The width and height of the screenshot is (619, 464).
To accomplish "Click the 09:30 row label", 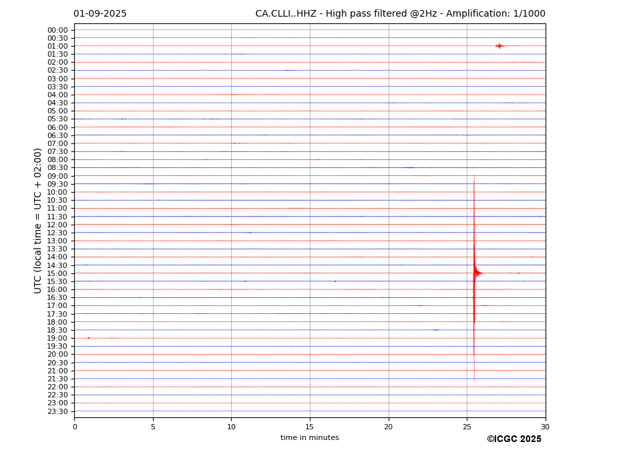I will [x=57, y=184].
